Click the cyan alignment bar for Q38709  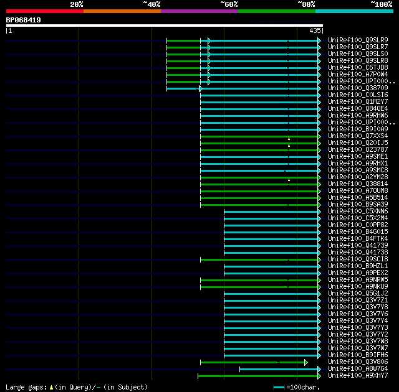tap(243, 88)
